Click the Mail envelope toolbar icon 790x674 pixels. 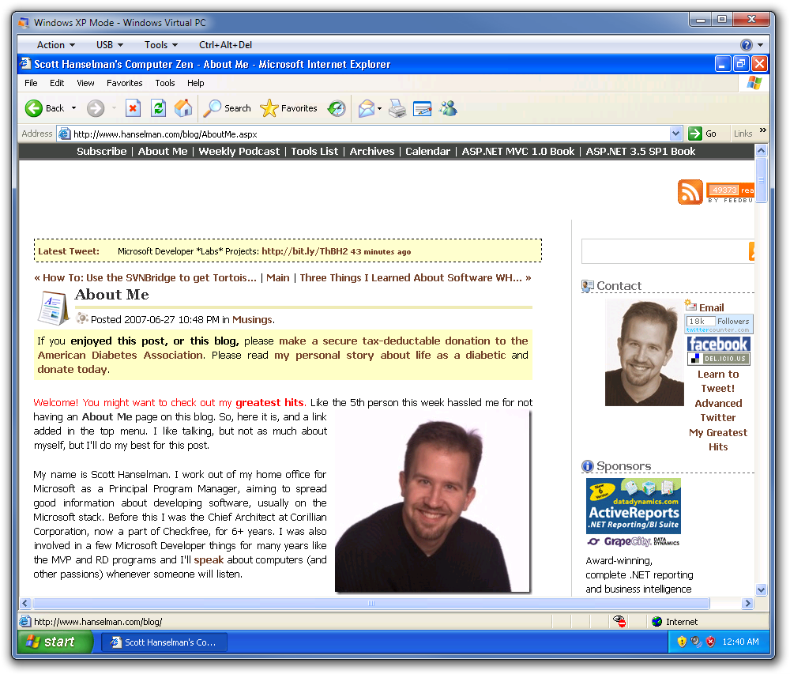click(x=367, y=108)
